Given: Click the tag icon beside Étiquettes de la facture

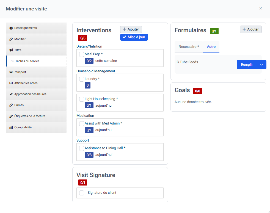Looking at the screenshot, I should tap(11, 116).
